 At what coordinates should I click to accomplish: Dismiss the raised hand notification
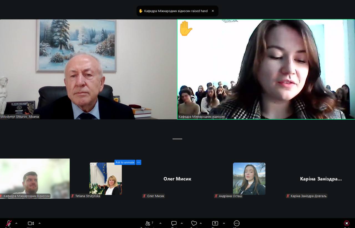(x=213, y=11)
